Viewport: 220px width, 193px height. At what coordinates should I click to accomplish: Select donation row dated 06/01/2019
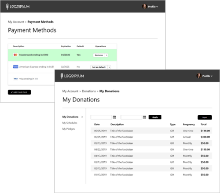coord(151,137)
